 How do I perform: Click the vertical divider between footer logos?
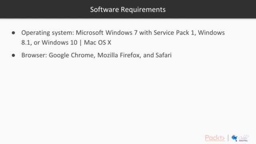coord(228,138)
